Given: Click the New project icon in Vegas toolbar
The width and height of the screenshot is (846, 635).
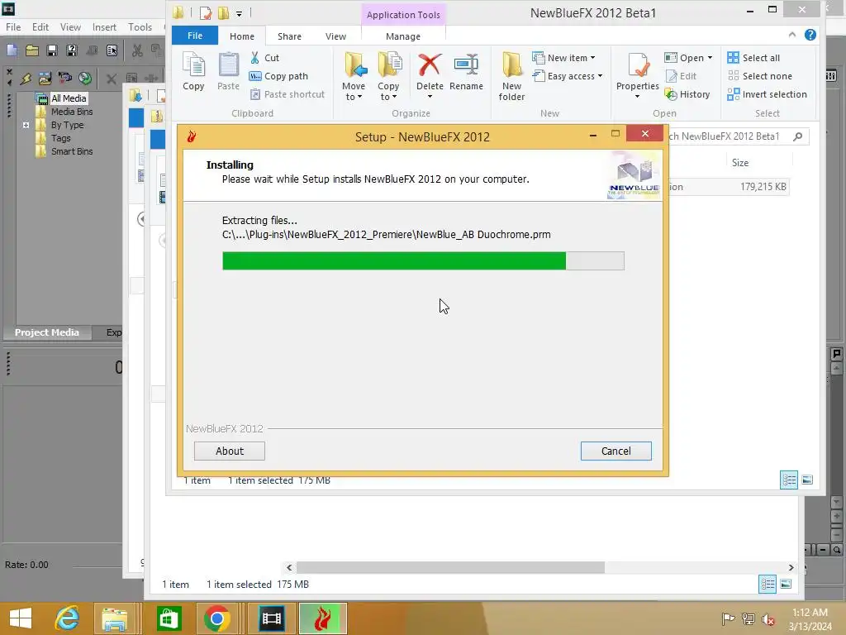Looking at the screenshot, I should [12, 50].
